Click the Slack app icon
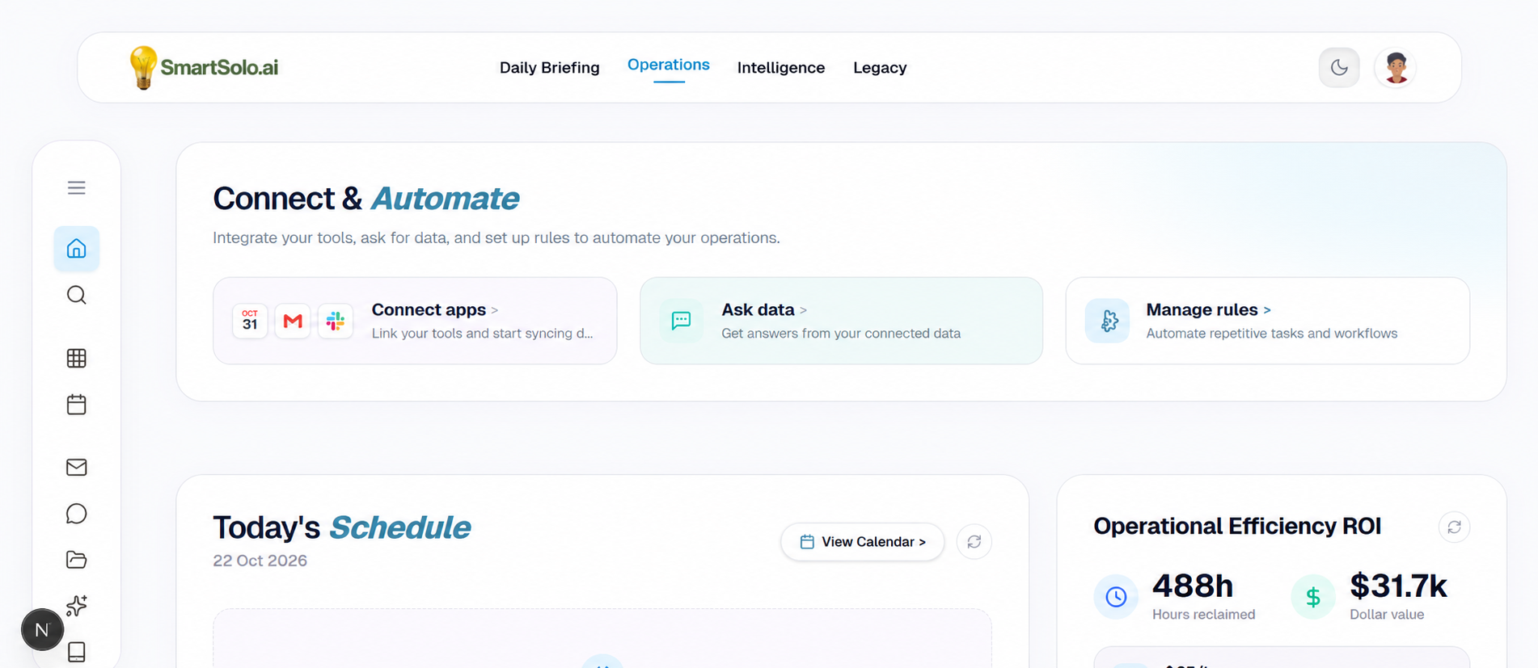Image resolution: width=1538 pixels, height=668 pixels. [336, 321]
